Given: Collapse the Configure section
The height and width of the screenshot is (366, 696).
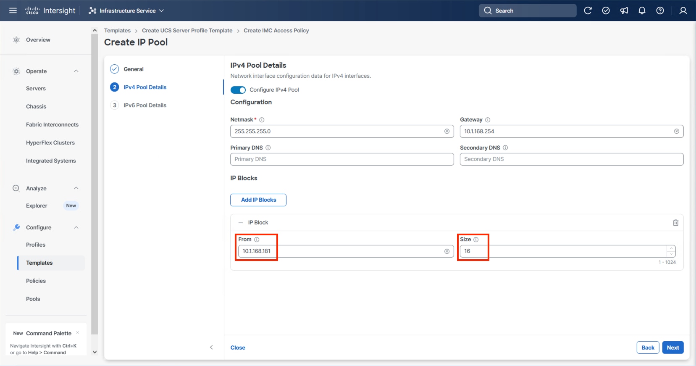Looking at the screenshot, I should pos(76,227).
